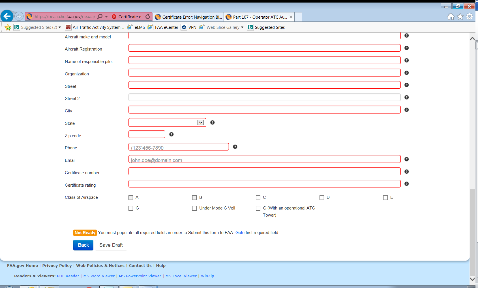This screenshot has width=478, height=288.
Task: Follow the Goto first required field link
Action: coord(240,233)
